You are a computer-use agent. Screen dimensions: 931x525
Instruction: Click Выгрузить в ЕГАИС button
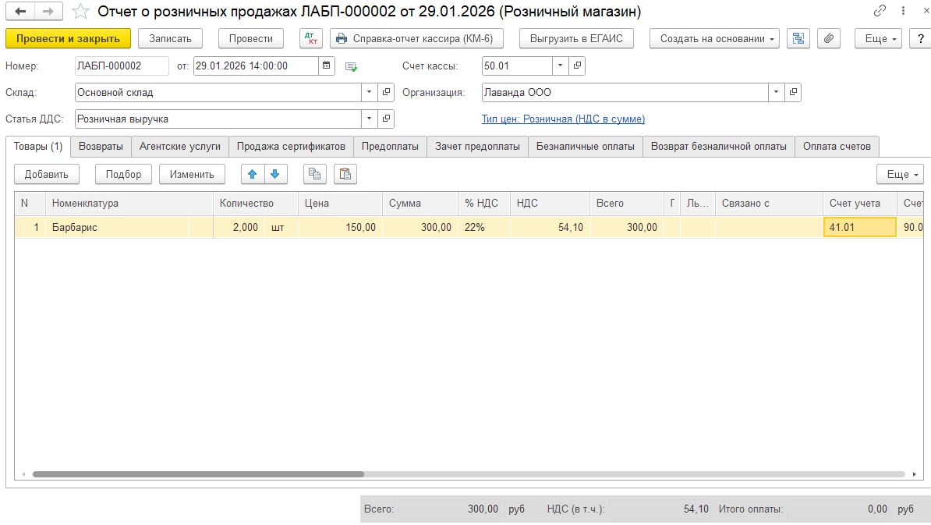click(576, 38)
